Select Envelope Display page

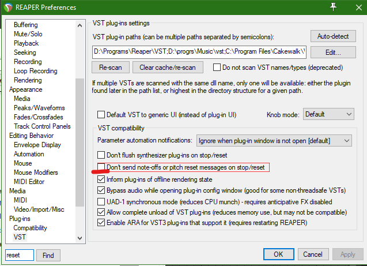tap(37, 145)
